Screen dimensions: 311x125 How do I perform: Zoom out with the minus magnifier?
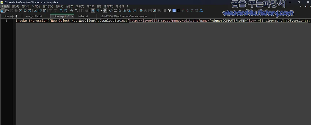[x=76, y=11]
